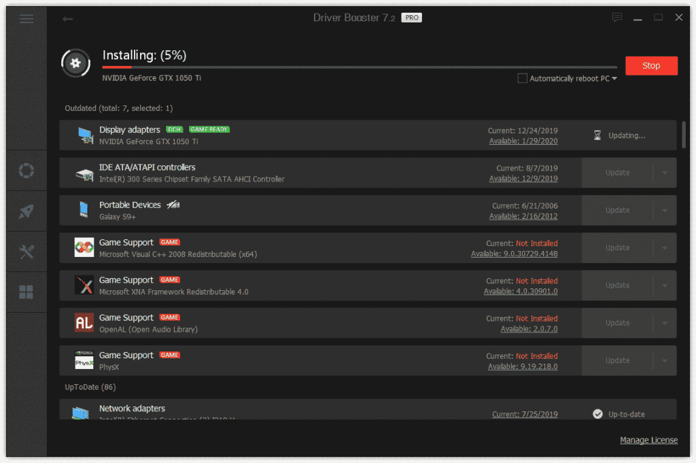Click the NVIDIA GeForce display adapter device icon
Screen dimensions: 696x463
(x=84, y=135)
